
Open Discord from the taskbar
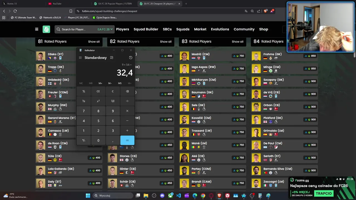click(162, 196)
